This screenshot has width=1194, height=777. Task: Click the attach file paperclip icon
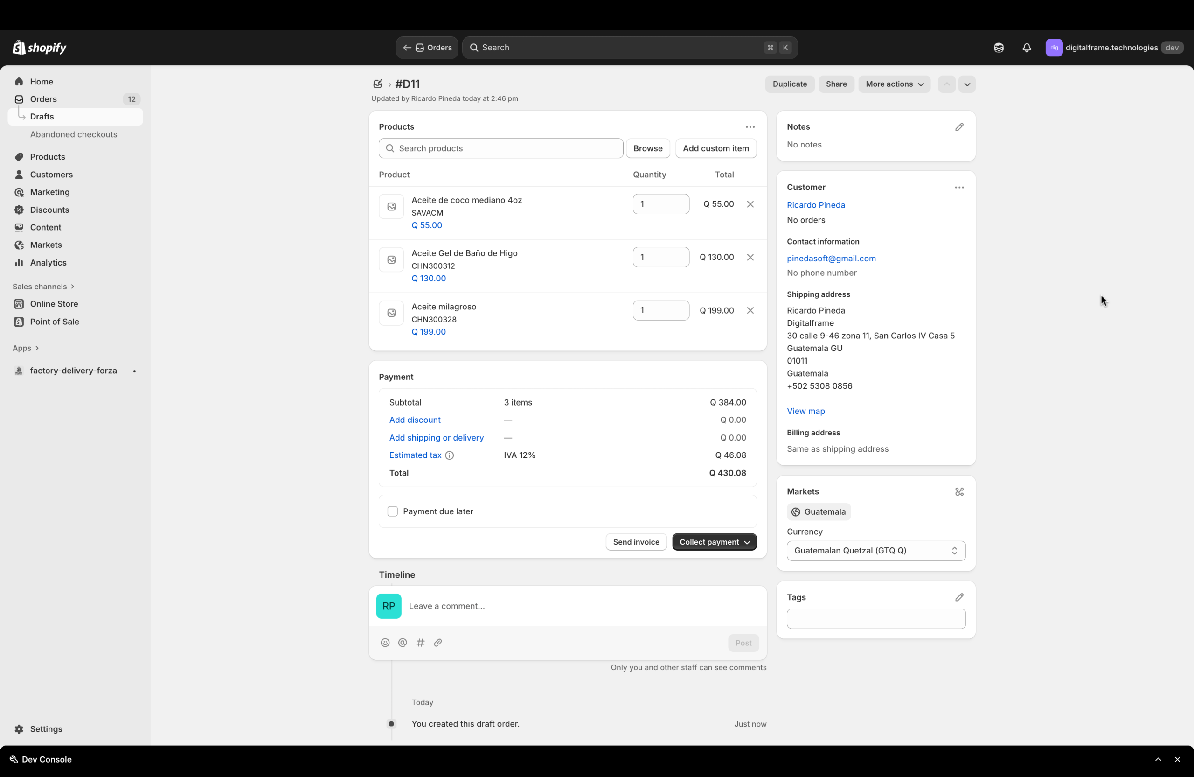click(437, 643)
